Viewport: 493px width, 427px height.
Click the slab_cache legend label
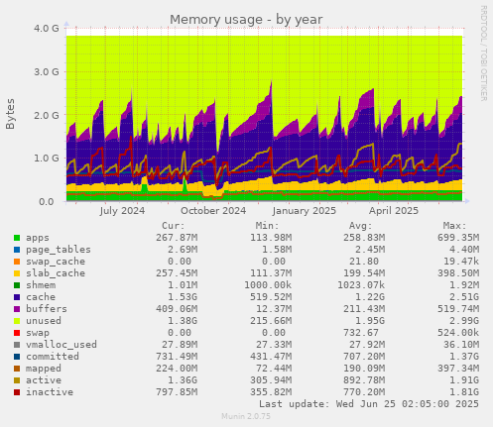click(56, 273)
